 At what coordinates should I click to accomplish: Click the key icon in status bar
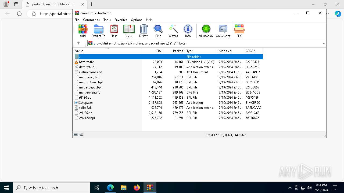pyautogui.click(x=81, y=135)
